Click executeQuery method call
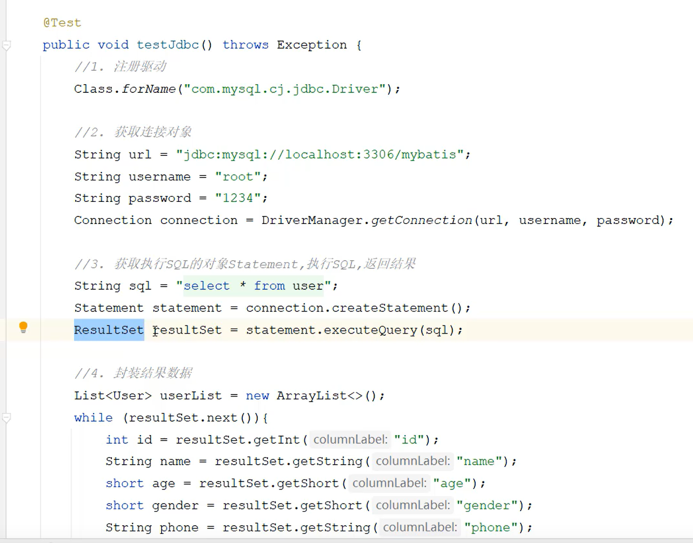Image resolution: width=693 pixels, height=543 pixels. coord(370,330)
